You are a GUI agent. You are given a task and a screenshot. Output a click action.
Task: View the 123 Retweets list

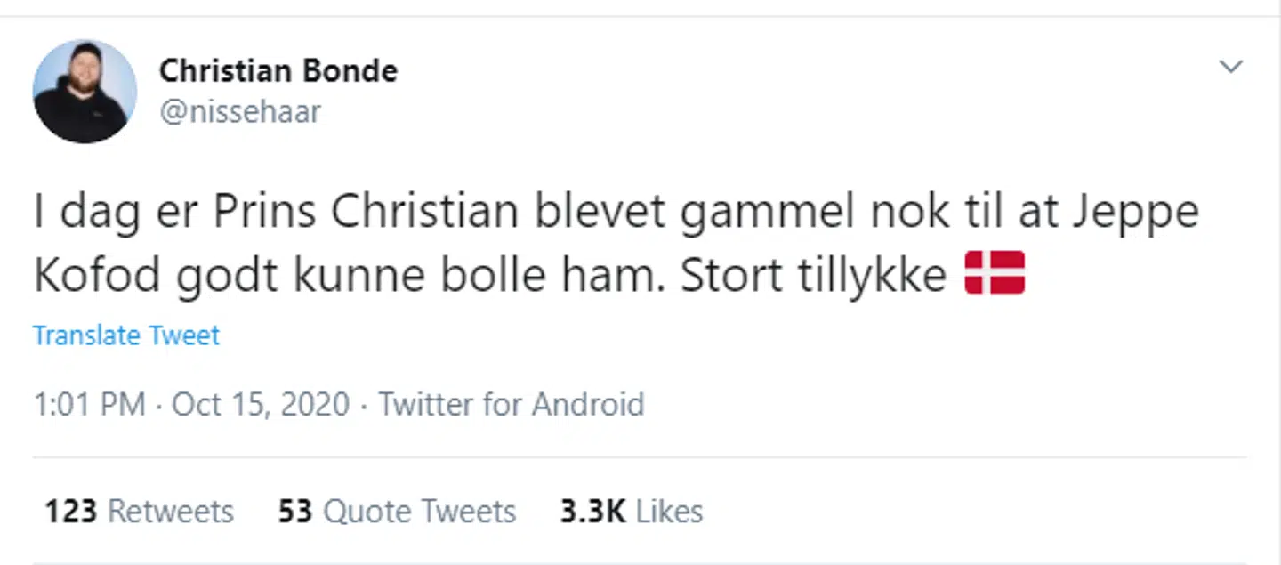point(139,512)
